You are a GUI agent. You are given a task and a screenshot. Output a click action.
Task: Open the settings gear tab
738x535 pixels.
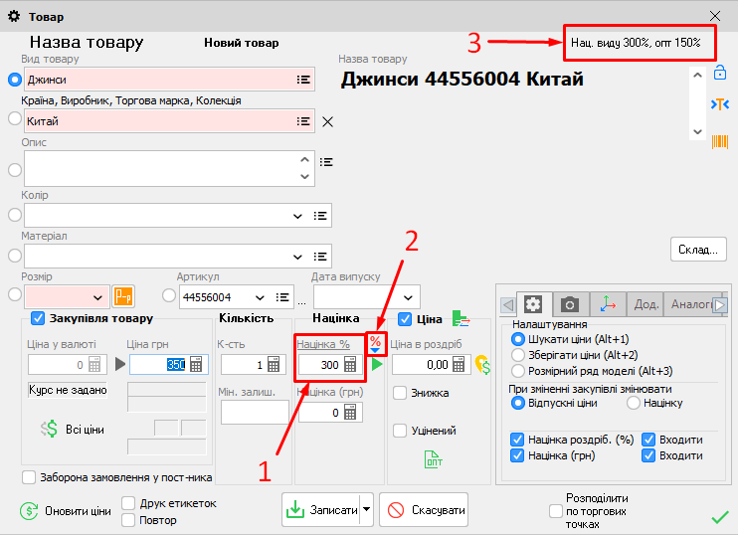click(x=533, y=304)
